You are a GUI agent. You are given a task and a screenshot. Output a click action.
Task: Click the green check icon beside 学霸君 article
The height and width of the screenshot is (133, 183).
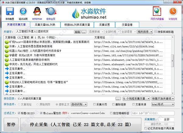(6, 56)
